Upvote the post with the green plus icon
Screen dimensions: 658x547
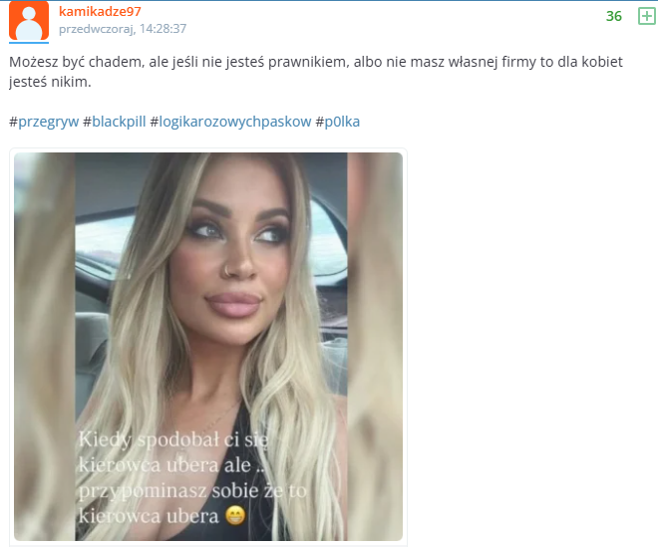[x=646, y=16]
